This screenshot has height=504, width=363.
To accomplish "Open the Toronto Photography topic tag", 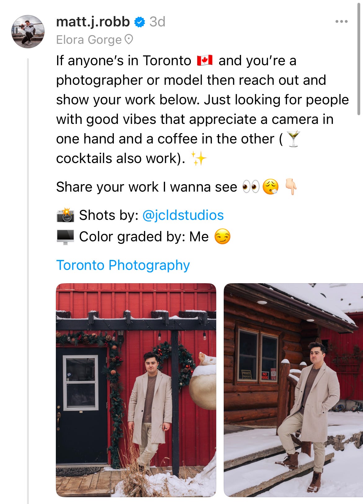I will (123, 265).
